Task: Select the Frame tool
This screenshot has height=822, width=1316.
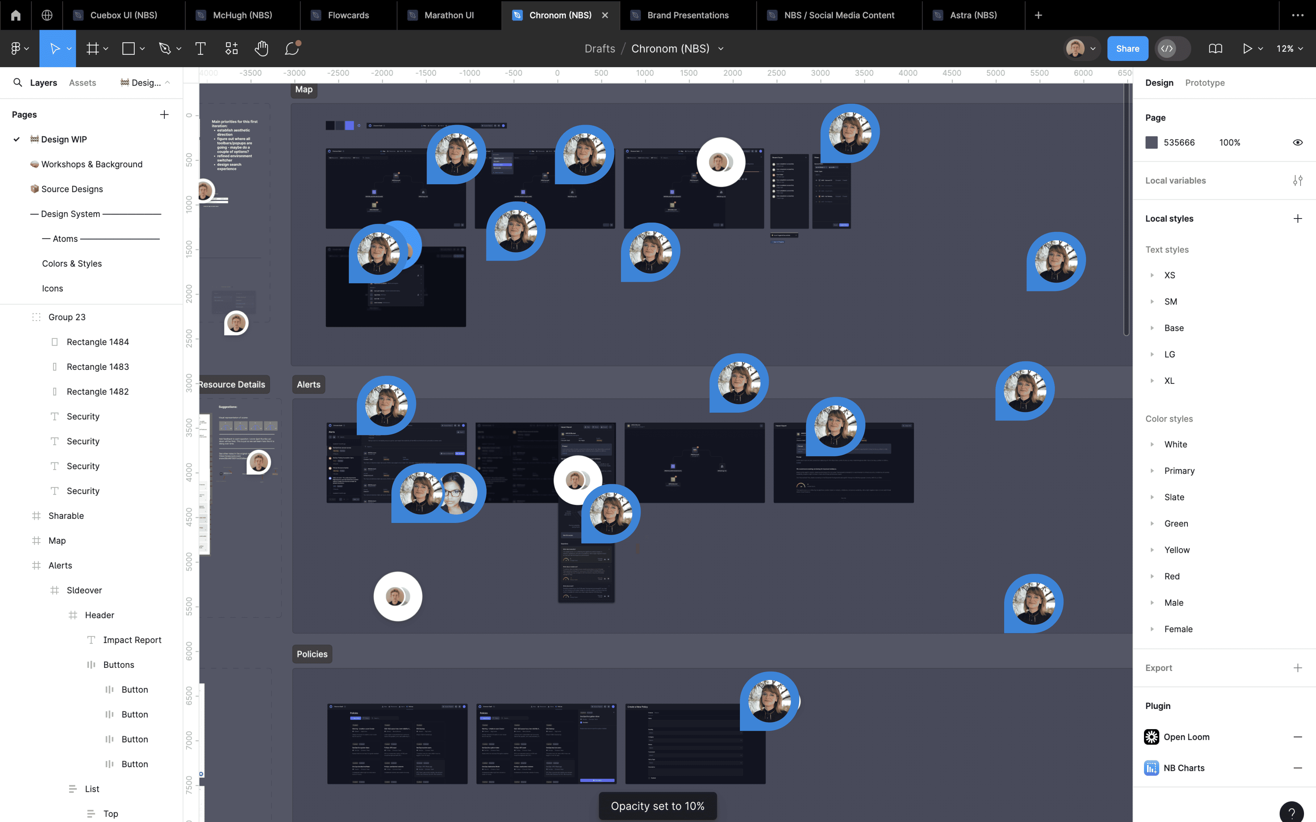Action: (93, 48)
